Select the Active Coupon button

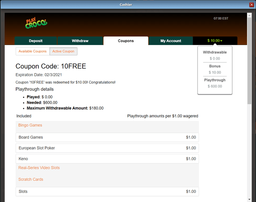pos(63,51)
